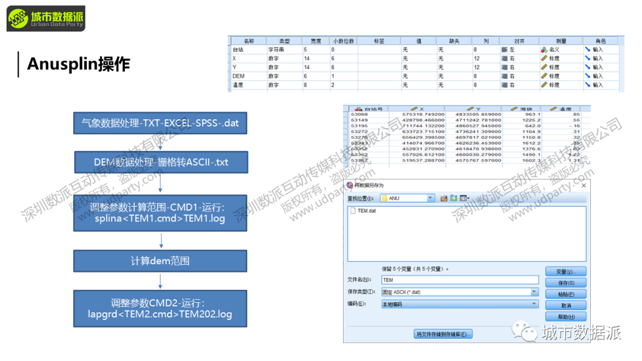Select elevation cell 1602.3
642x361 pixels.
523,161
